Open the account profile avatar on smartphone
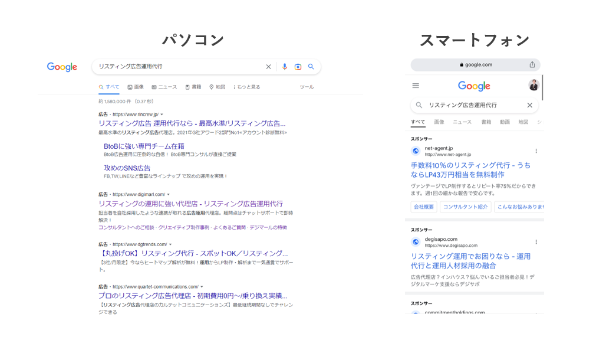The height and width of the screenshot is (363, 606). 533,85
